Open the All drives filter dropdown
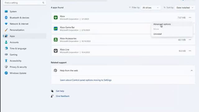This screenshot has height=112, width=199. pos(150,7)
